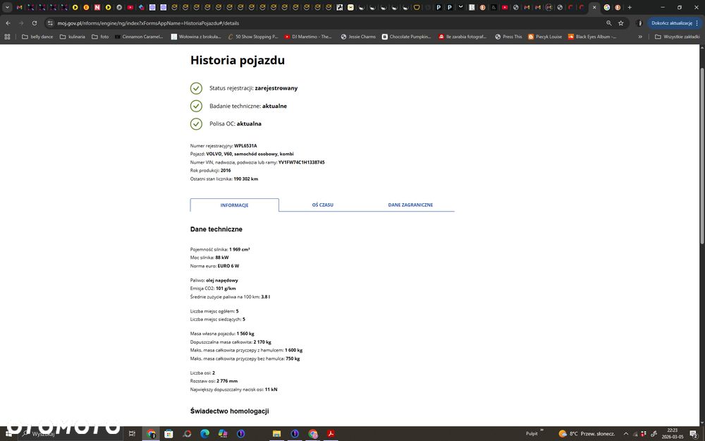705x441 pixels.
Task: Click the olej napędowy fuel value
Action: click(x=222, y=280)
